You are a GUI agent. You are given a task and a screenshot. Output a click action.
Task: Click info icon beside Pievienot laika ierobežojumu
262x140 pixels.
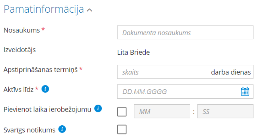(98, 108)
